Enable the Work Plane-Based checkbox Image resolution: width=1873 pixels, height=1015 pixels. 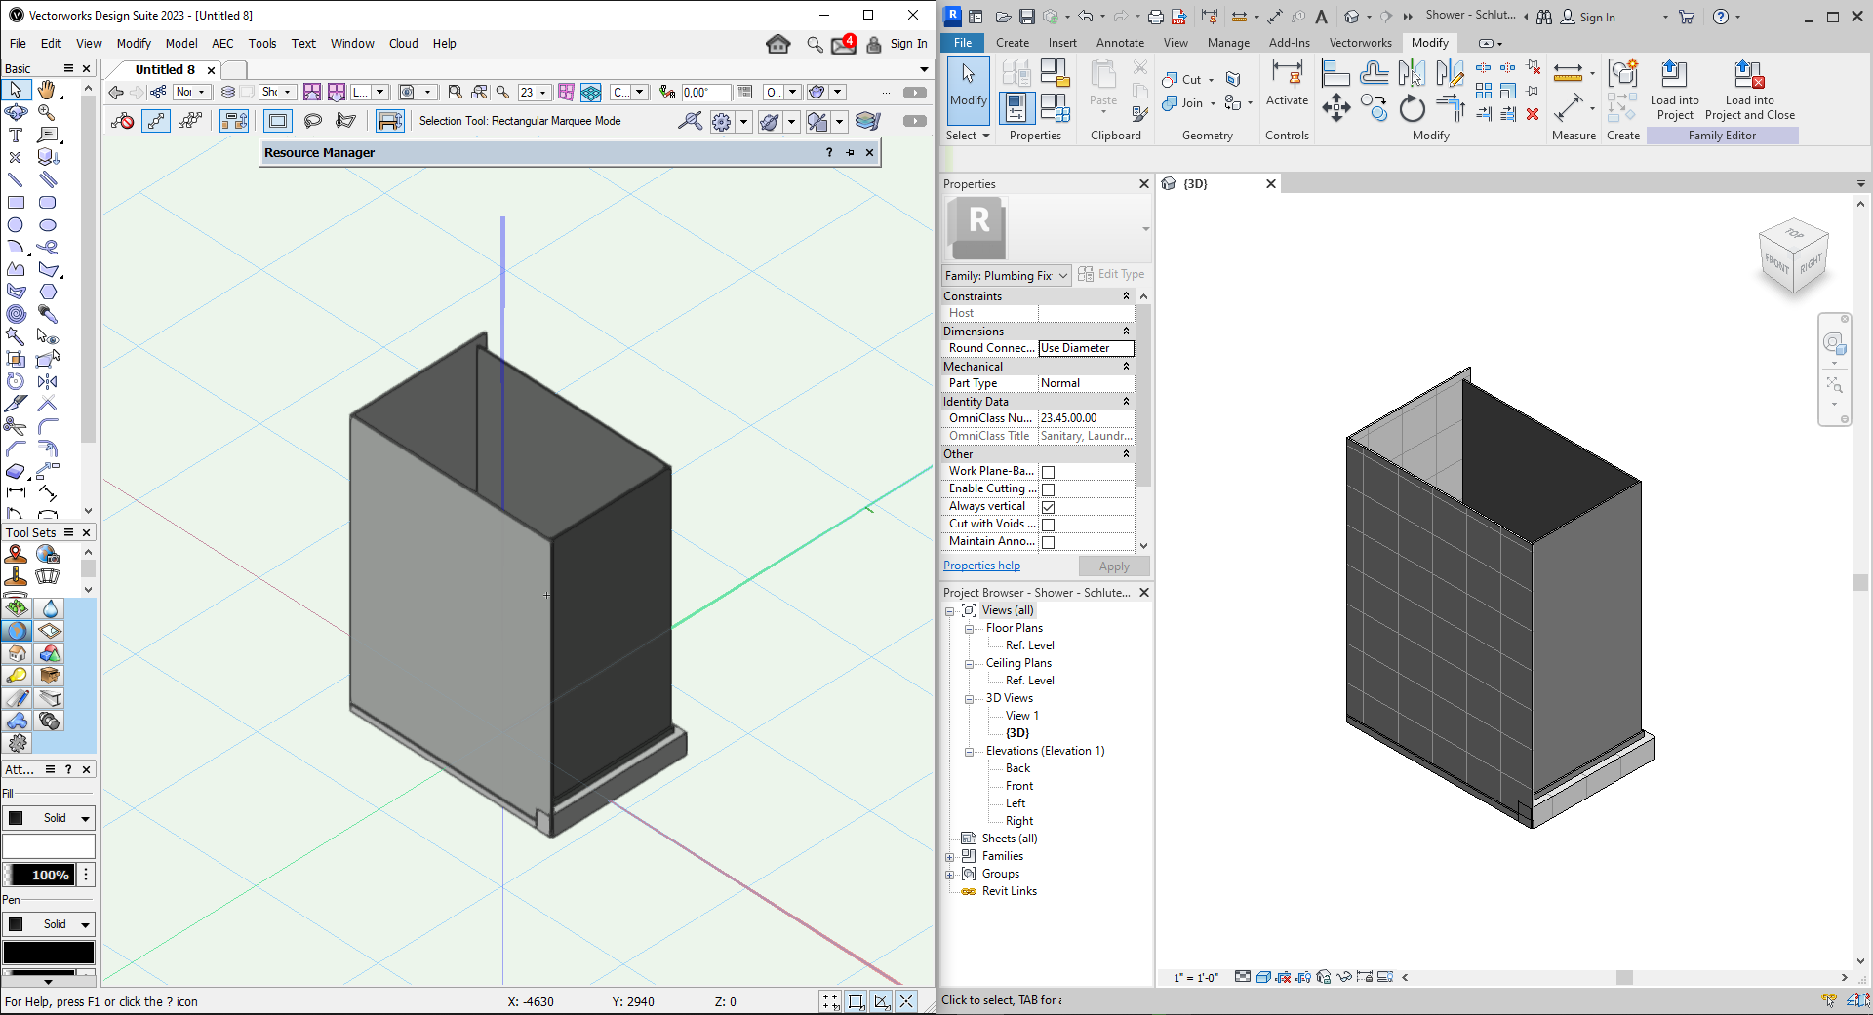[x=1048, y=472]
